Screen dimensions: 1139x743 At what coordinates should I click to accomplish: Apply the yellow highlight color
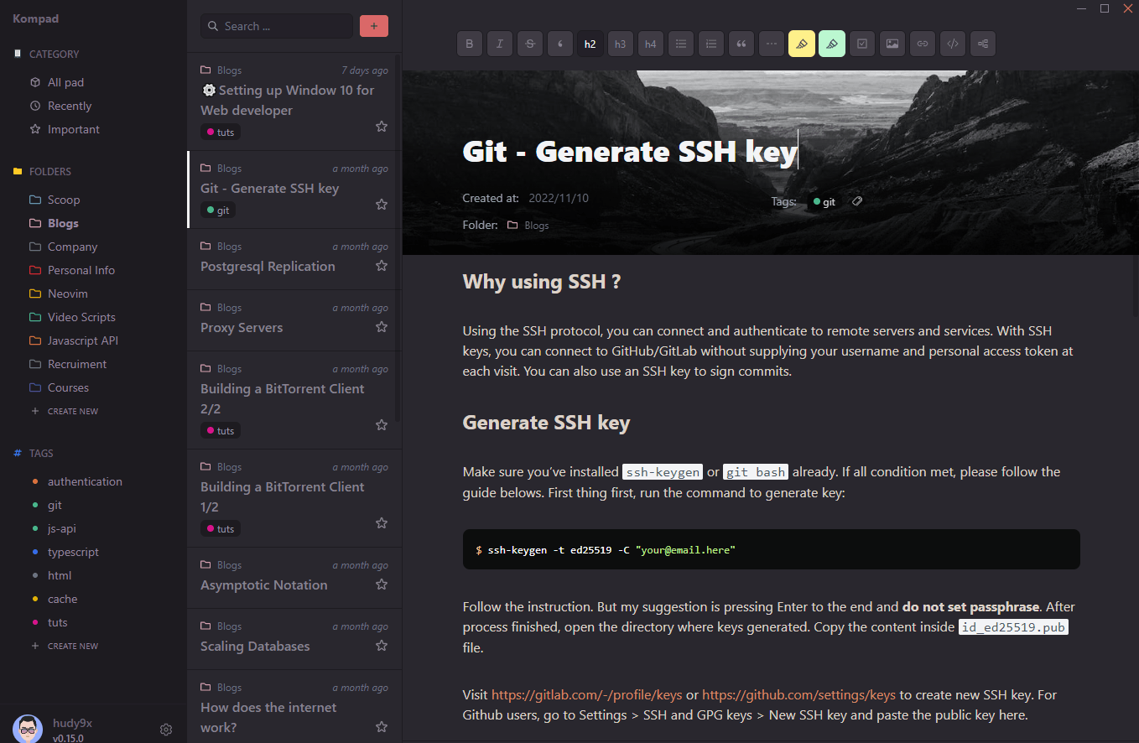coord(802,44)
